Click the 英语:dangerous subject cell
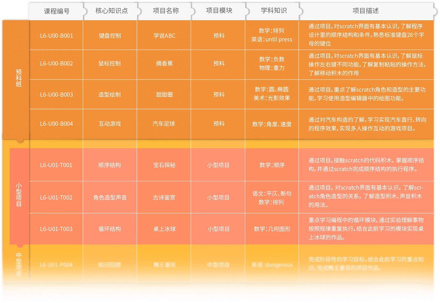 click(x=272, y=265)
